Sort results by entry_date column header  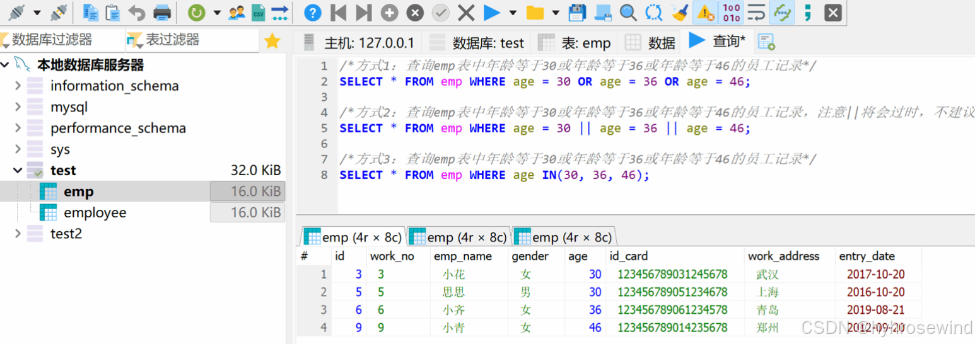click(x=878, y=256)
